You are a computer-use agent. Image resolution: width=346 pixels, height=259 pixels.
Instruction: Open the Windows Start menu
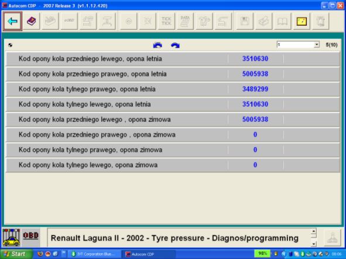click(16, 254)
